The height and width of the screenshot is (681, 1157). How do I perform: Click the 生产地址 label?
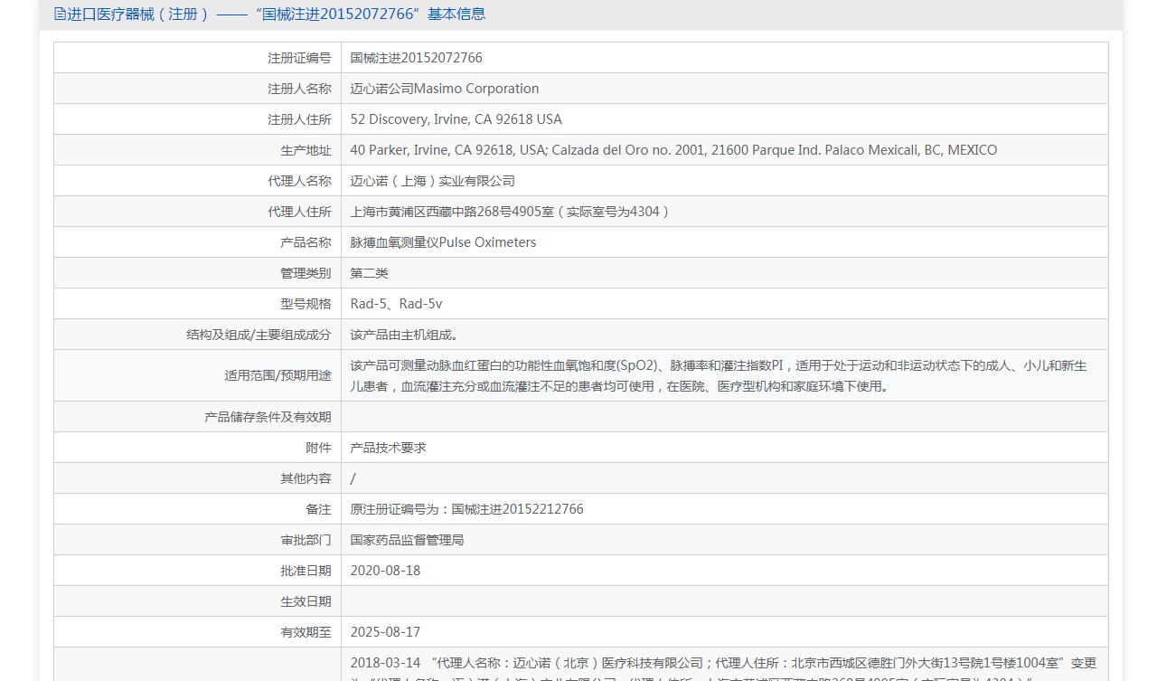pyautogui.click(x=306, y=150)
